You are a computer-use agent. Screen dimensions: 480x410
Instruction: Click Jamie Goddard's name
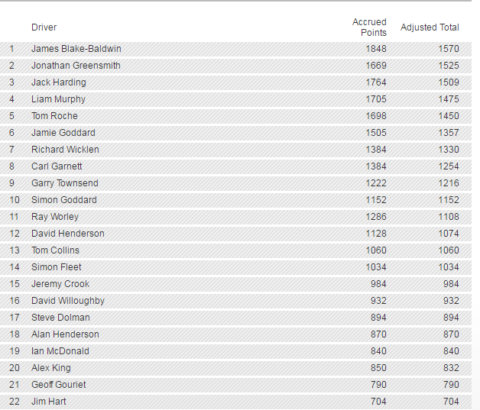point(63,133)
